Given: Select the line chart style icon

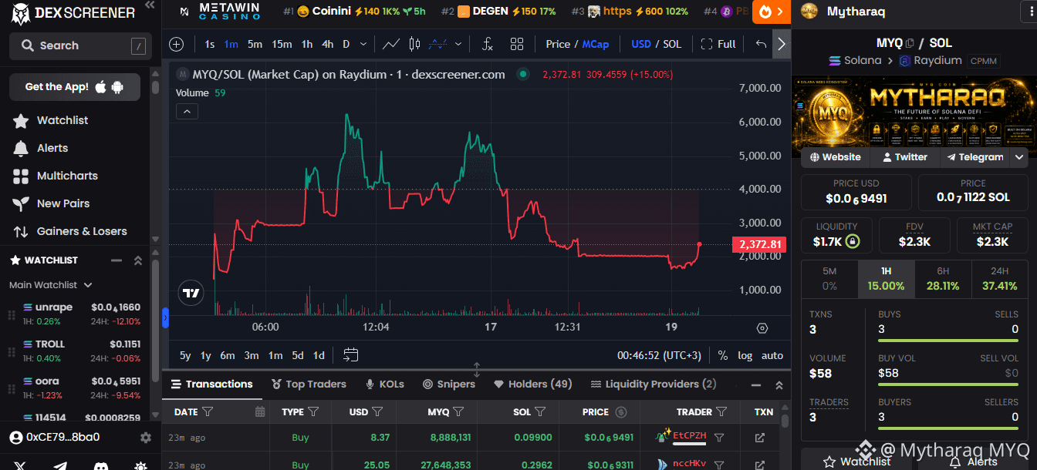Looking at the screenshot, I should pyautogui.click(x=391, y=44).
